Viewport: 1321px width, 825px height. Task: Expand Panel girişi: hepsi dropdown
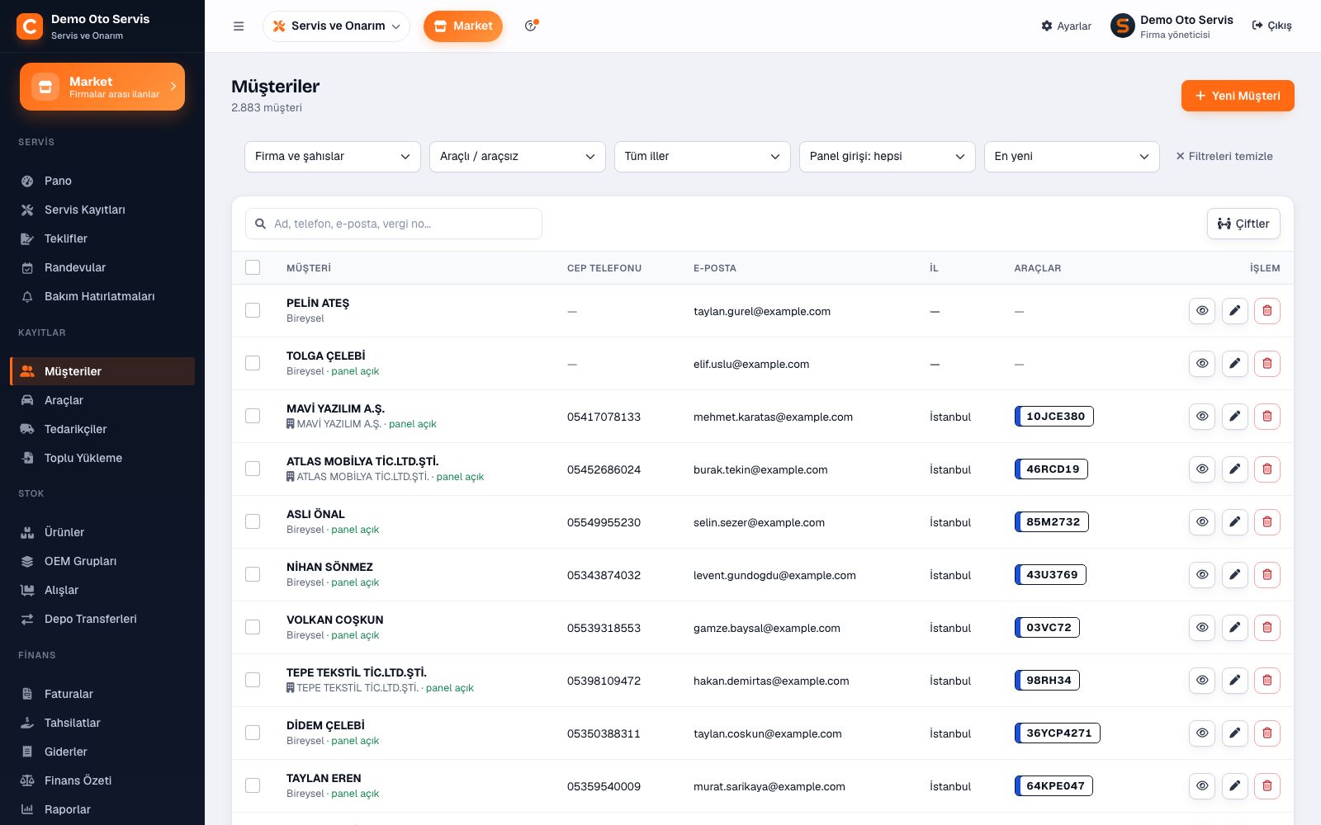point(888,157)
